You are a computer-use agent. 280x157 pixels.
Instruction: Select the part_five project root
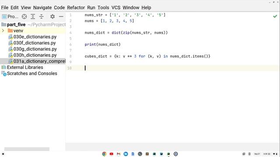[16, 24]
